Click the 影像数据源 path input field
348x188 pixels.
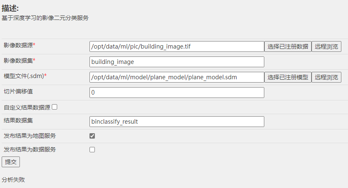pos(176,46)
